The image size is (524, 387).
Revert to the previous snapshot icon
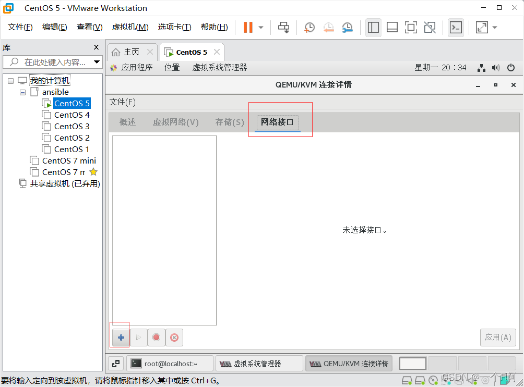(328, 28)
